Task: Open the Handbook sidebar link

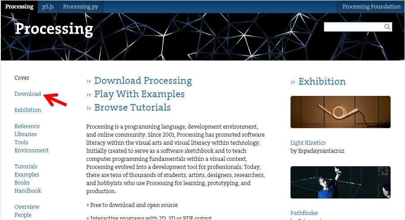Action: pos(28,190)
